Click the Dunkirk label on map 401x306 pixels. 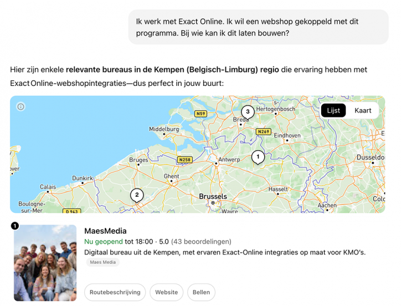83,178
